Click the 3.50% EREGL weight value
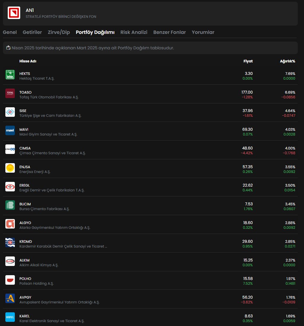 290,185
